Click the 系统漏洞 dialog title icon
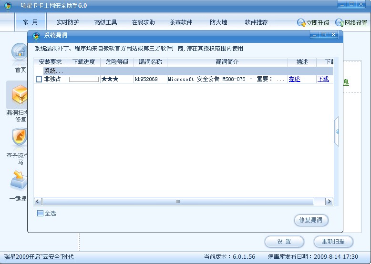This screenshot has height=264, width=371. coord(36,36)
